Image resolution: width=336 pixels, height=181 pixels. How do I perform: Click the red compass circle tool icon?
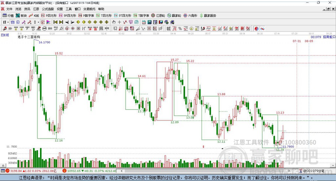[67, 29]
